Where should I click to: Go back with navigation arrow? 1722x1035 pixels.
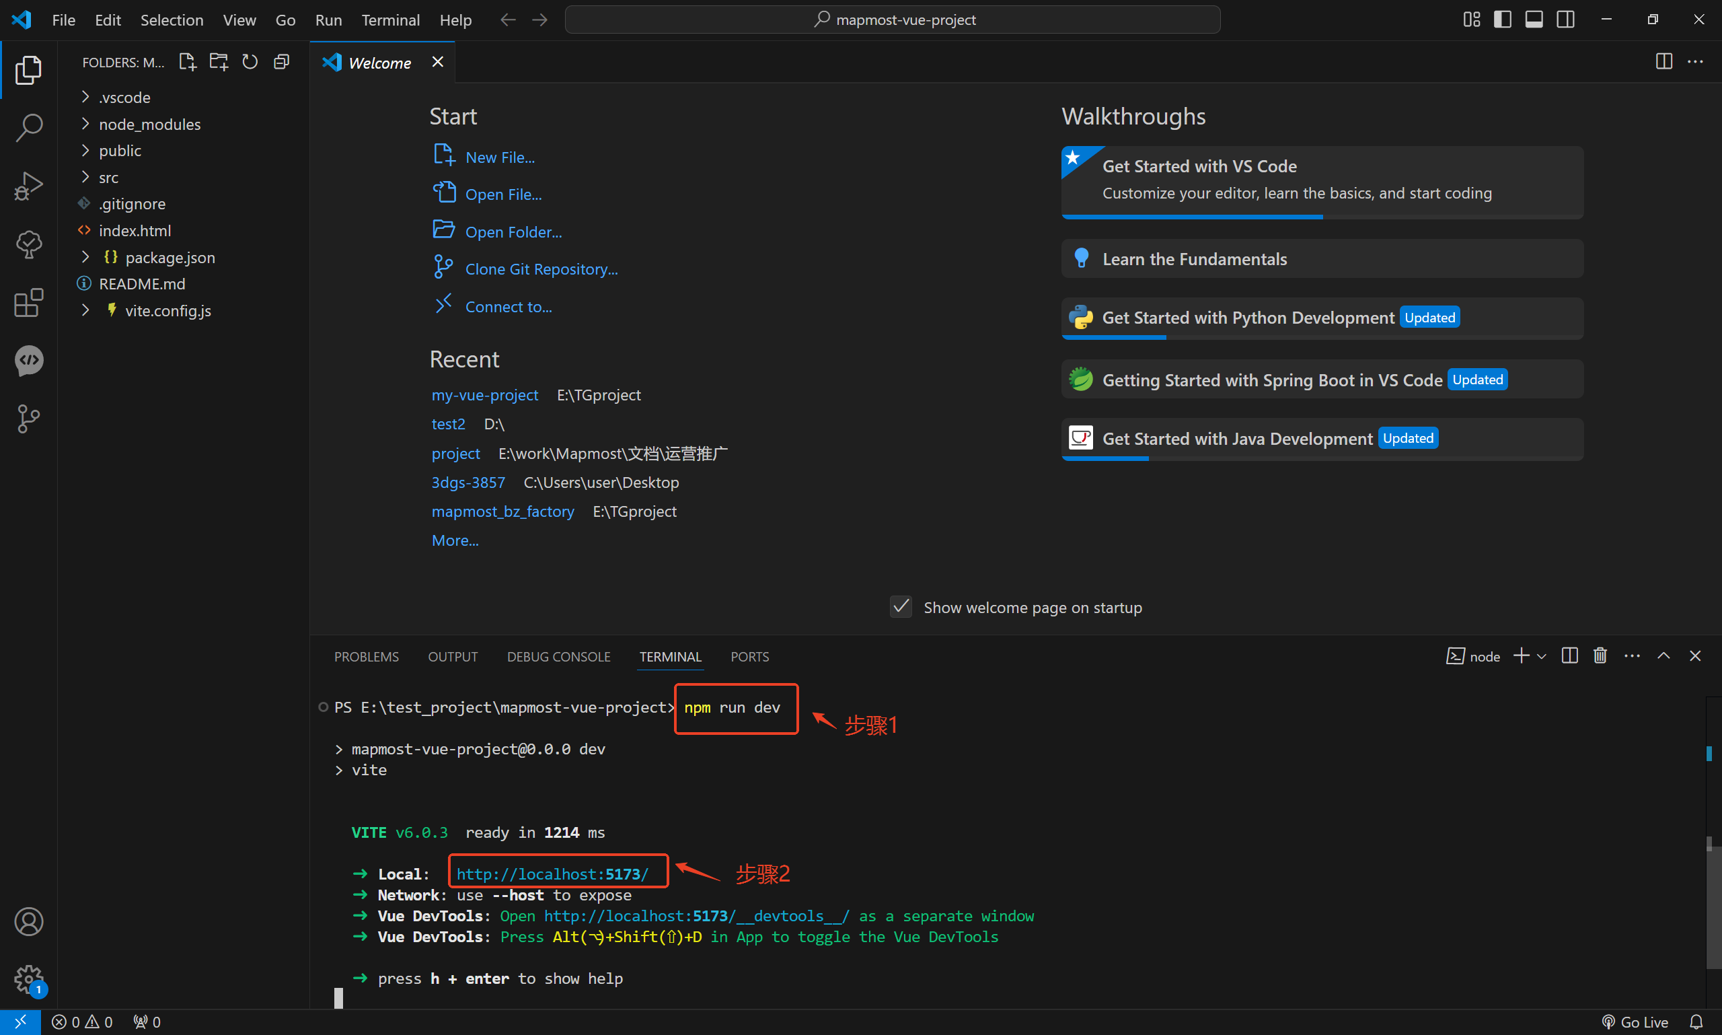pos(508,20)
